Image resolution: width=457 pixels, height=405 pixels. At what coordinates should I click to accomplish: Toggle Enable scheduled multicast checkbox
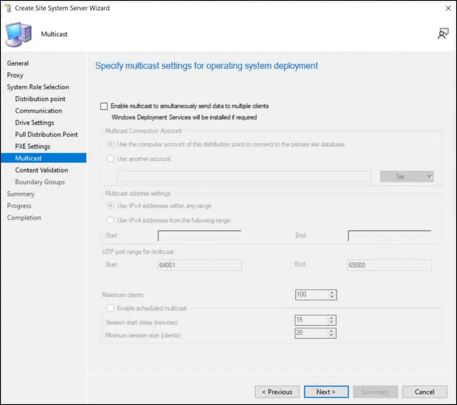click(110, 308)
